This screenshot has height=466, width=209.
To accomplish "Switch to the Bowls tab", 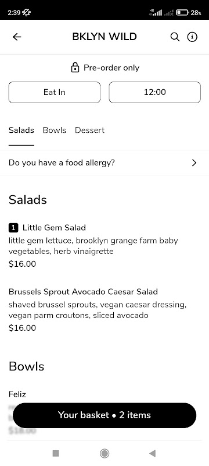I will point(55,130).
